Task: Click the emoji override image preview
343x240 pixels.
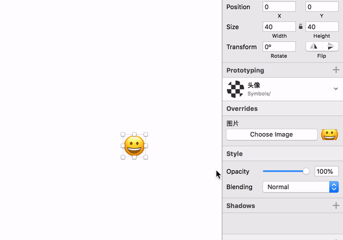Action: coord(329,134)
